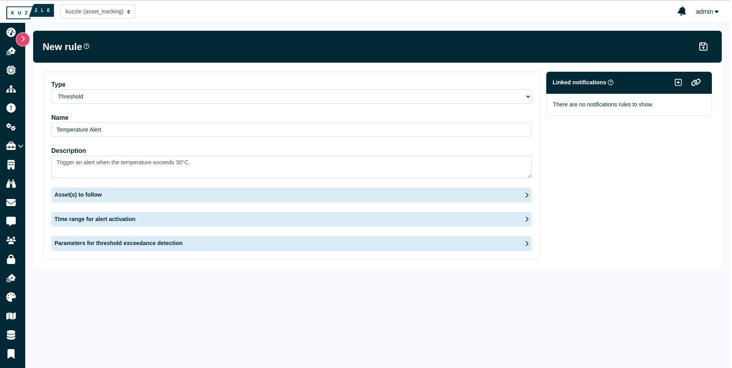Click the palette theme icon in sidebar

coord(11,297)
